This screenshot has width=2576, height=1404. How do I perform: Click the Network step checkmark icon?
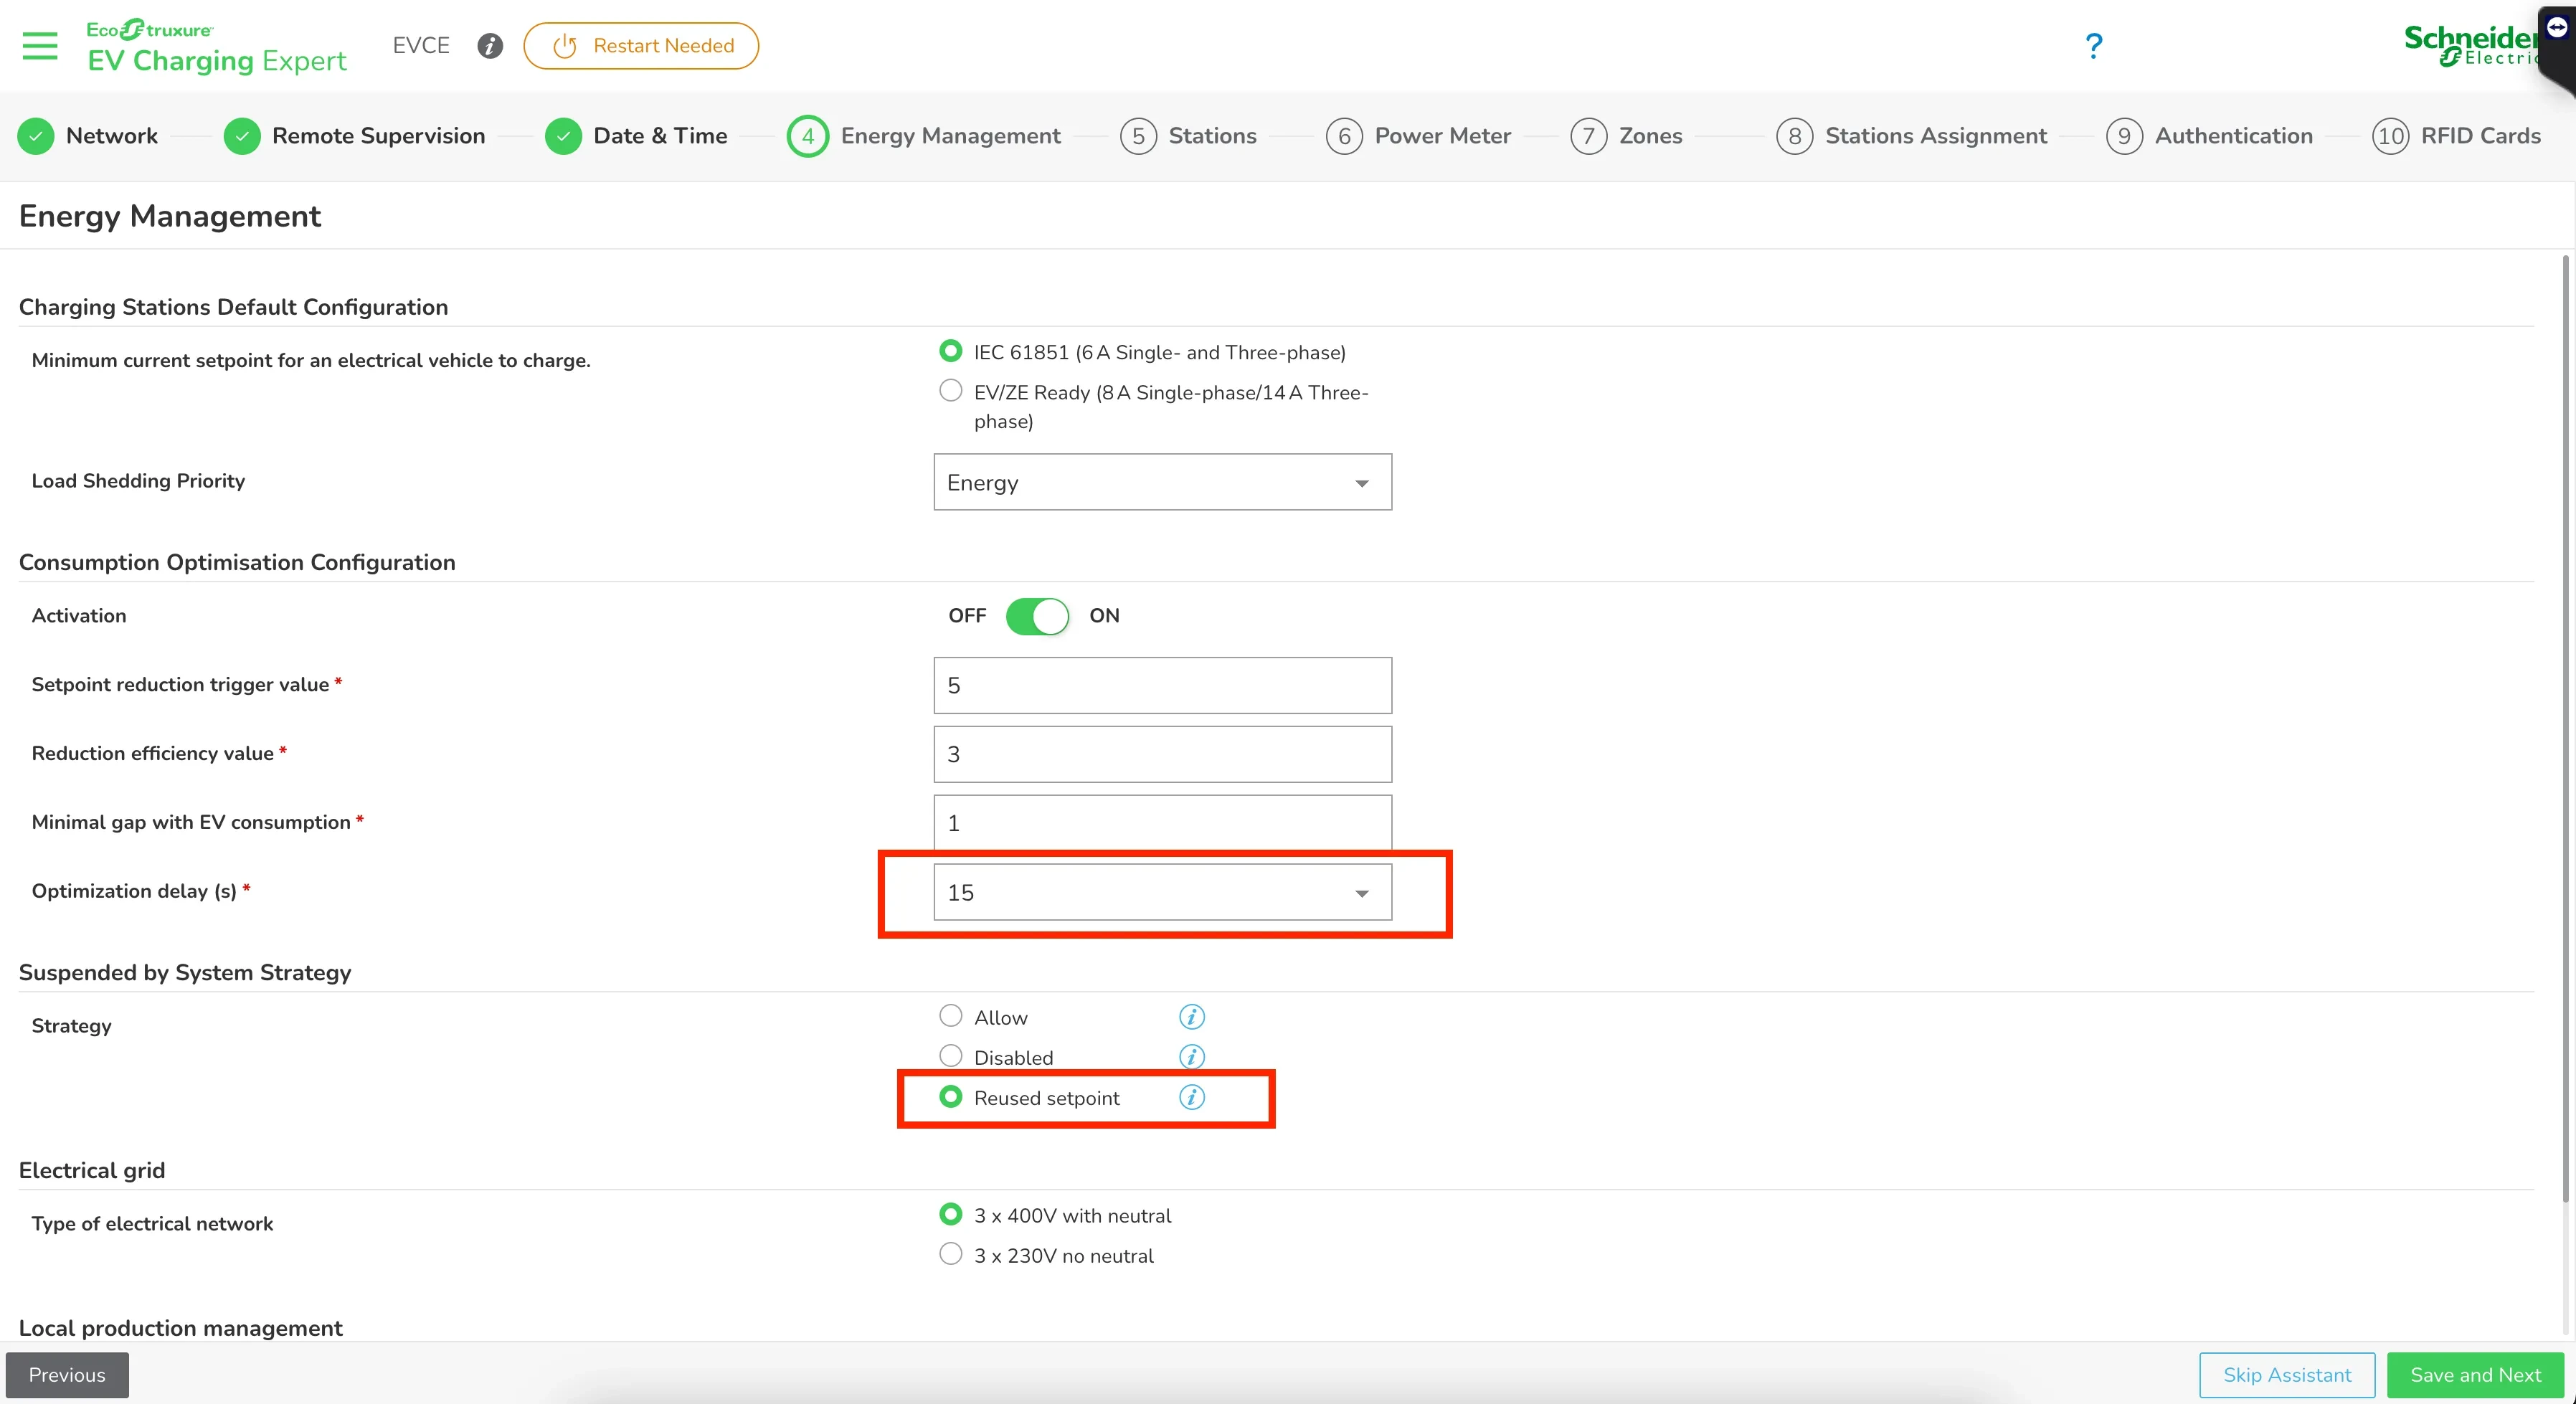coord(36,136)
